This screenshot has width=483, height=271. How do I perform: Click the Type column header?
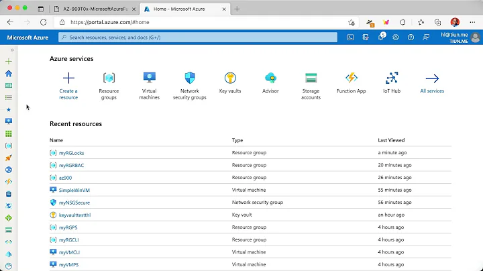(x=237, y=140)
